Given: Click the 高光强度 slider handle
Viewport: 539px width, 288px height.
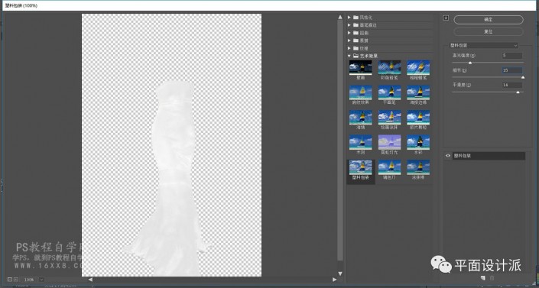Looking at the screenshot, I should coord(470,63).
